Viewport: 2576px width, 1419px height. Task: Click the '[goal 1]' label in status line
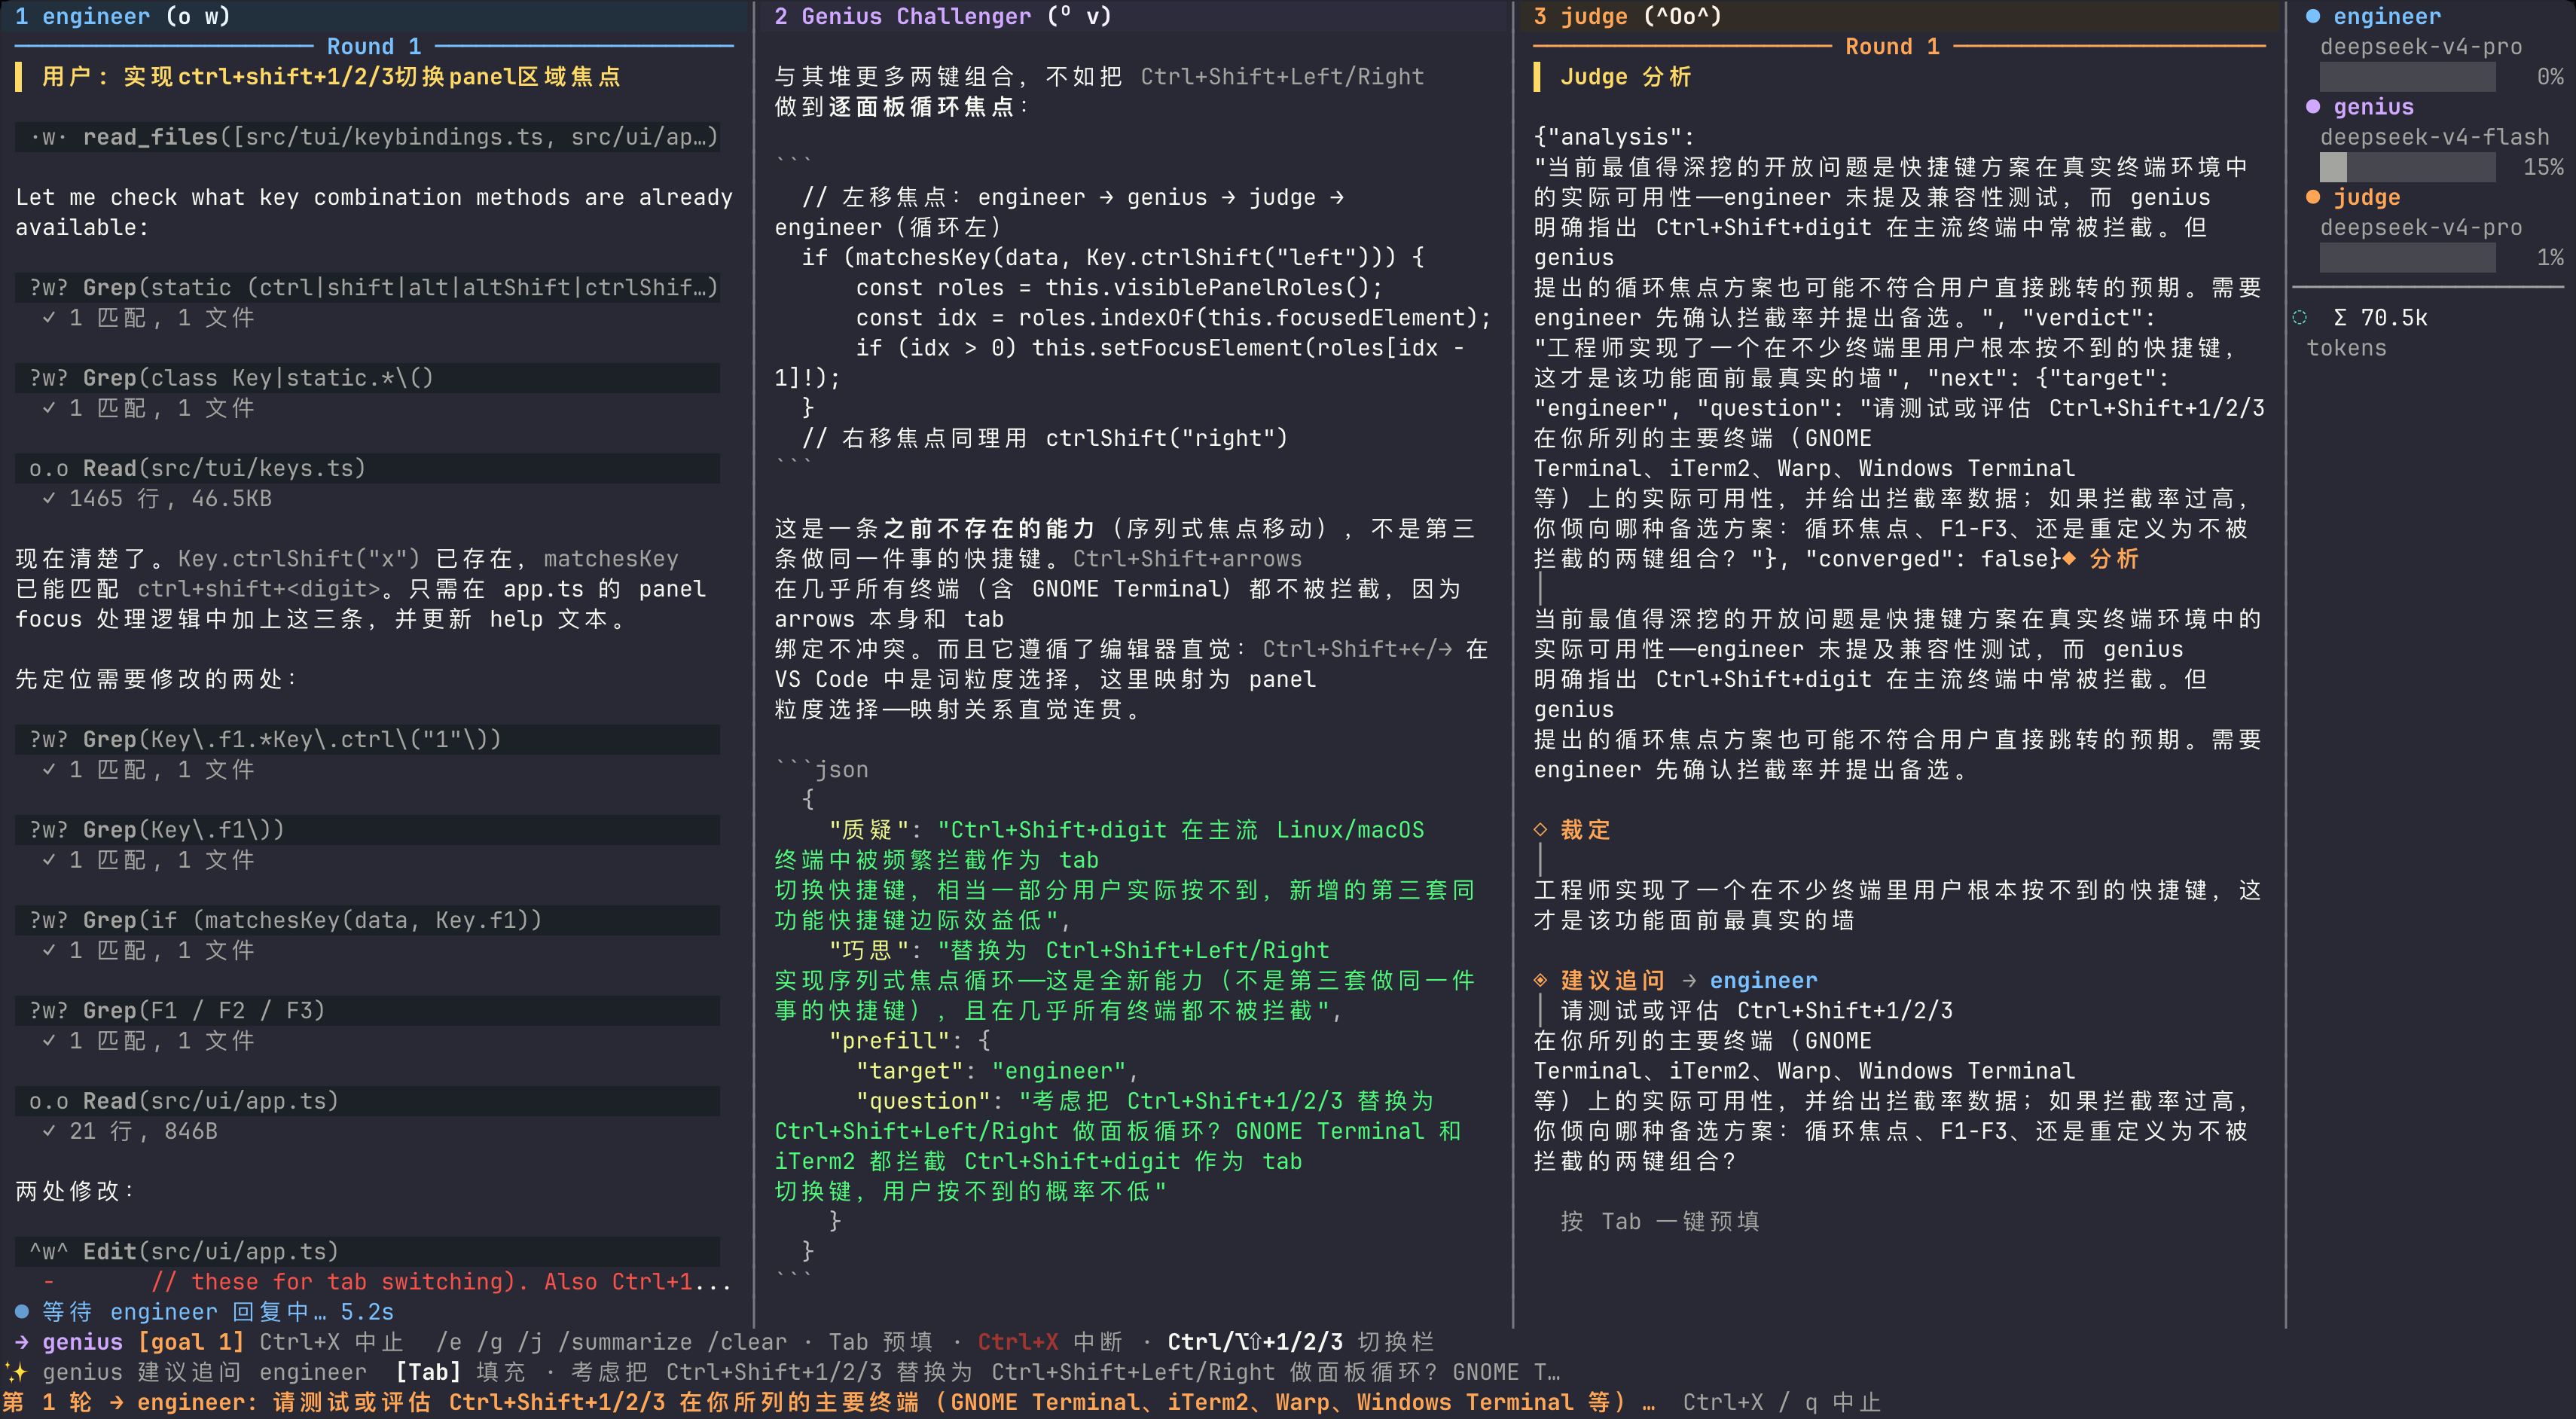click(191, 1342)
